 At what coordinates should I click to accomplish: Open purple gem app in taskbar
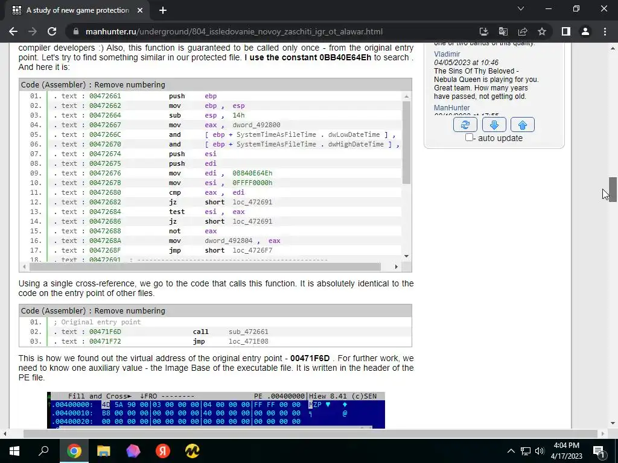coord(133,451)
